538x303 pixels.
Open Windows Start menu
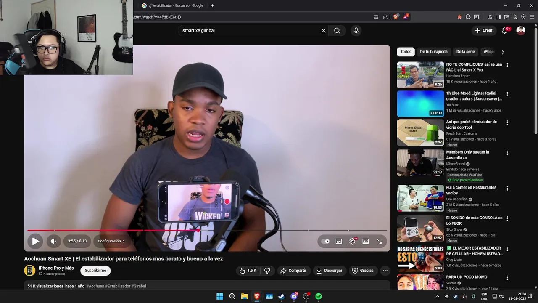pyautogui.click(x=220, y=296)
